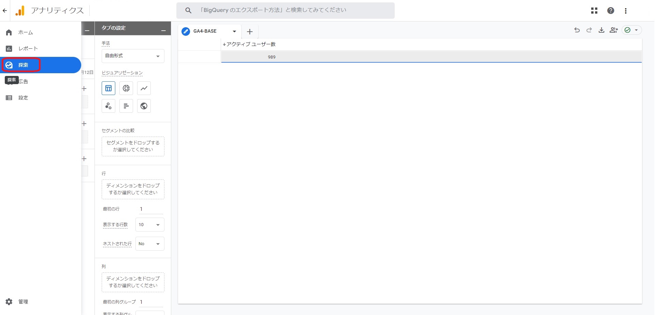Open the help question mark icon
The width and height of the screenshot is (655, 315).
click(611, 11)
